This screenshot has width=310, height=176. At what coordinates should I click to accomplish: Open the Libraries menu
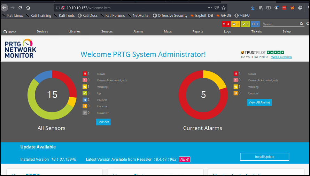(x=75, y=31)
